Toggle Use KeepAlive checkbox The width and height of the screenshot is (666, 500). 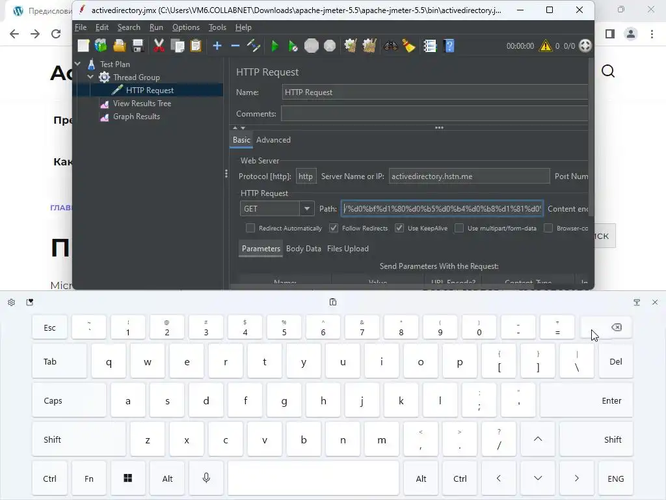(399, 229)
